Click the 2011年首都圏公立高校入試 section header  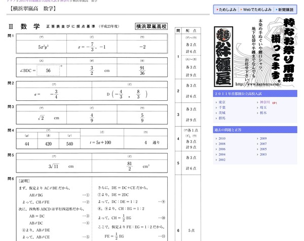pyautogui.click(x=255, y=94)
